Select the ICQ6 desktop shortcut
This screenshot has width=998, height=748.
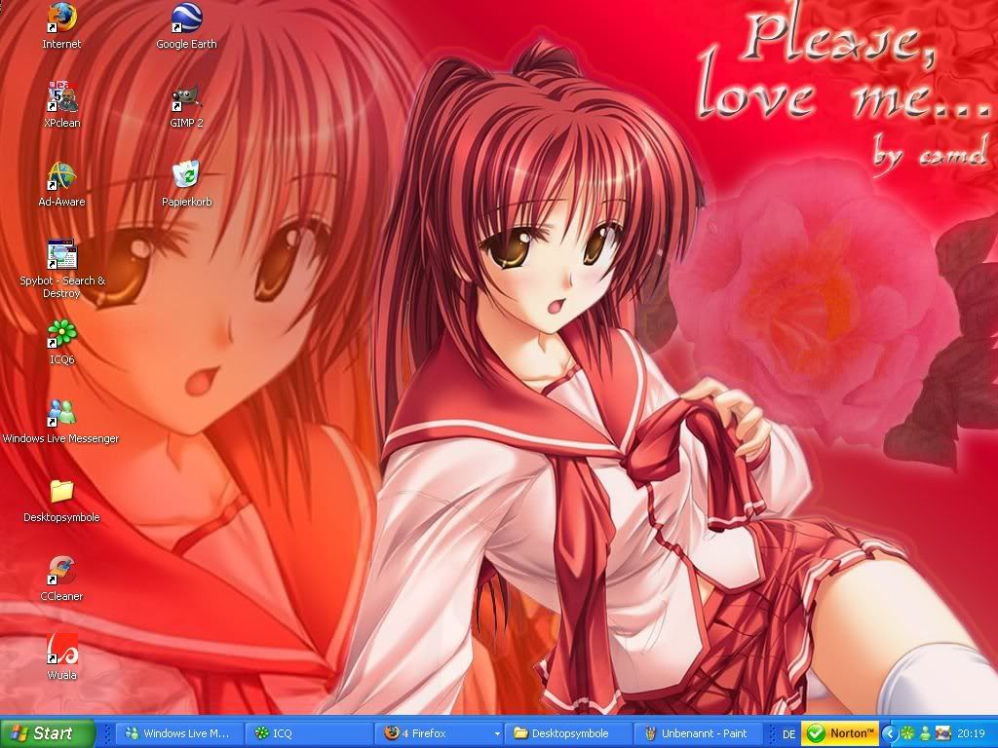61,342
